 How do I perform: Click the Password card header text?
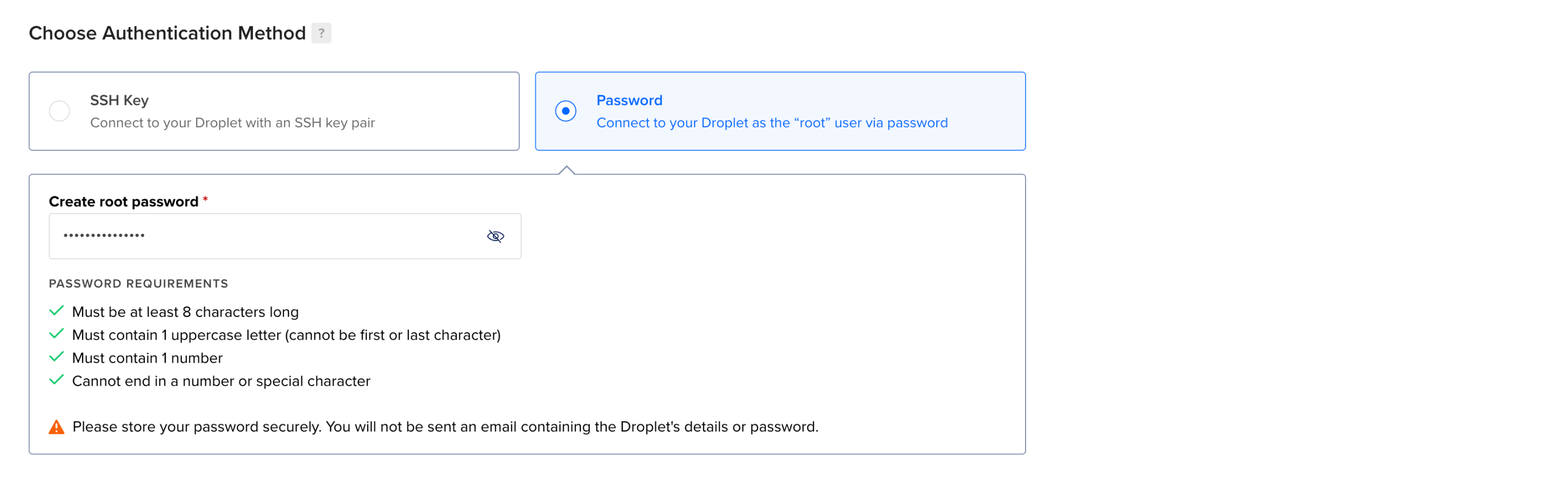[x=629, y=100]
